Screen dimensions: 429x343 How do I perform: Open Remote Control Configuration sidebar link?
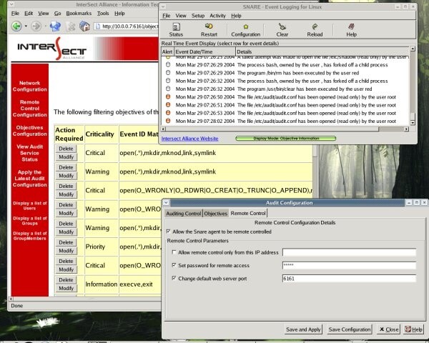point(29,109)
